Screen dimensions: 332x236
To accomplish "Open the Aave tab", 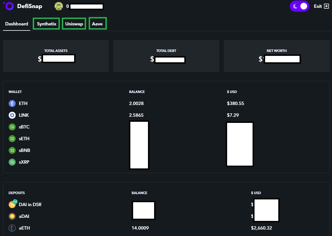I will click(x=97, y=24).
